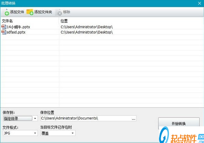This screenshot has height=143, width=204.
Task: Open the 文件格式 JPG dropdown
Action: pos(20,133)
